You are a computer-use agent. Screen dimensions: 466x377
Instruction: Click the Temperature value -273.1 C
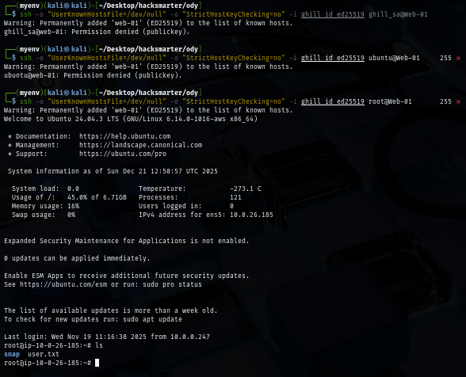coord(246,188)
